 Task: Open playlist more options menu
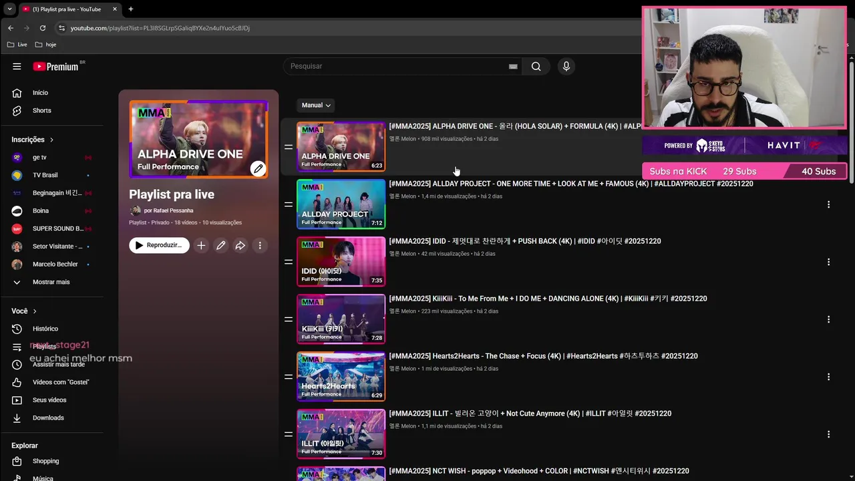point(260,245)
